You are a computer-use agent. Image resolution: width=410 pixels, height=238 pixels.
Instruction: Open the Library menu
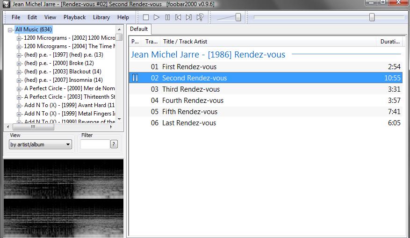click(101, 17)
